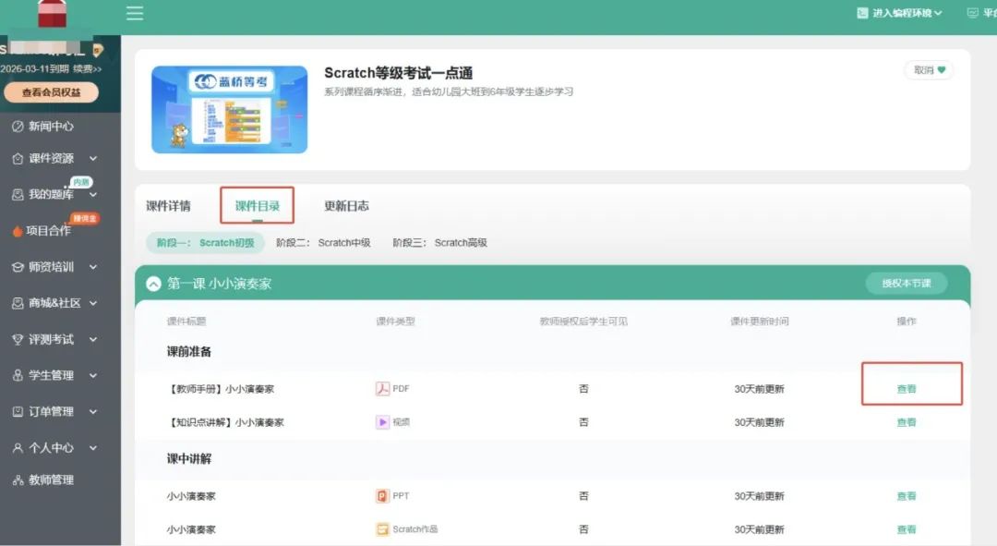Click the 我的题库 sidebar icon
Image resolution: width=997 pixels, height=546 pixels.
18,194
